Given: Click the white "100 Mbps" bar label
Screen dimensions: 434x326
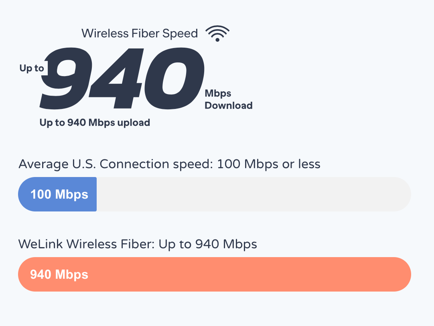Looking at the screenshot, I should [59, 195].
